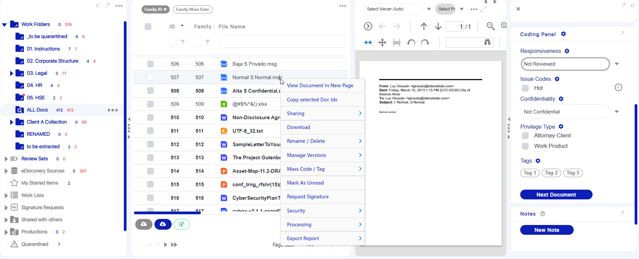Click the Family Main Date chip
Screen dimensions: 639x259
click(x=192, y=9)
